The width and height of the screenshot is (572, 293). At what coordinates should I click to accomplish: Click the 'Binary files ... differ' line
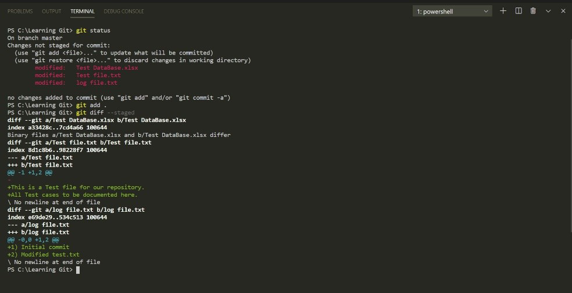[x=119, y=135]
